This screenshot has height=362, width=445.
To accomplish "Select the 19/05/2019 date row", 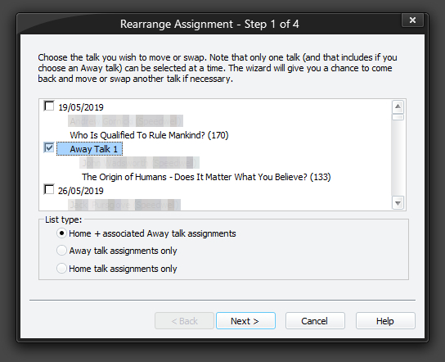I will pyautogui.click(x=81, y=107).
